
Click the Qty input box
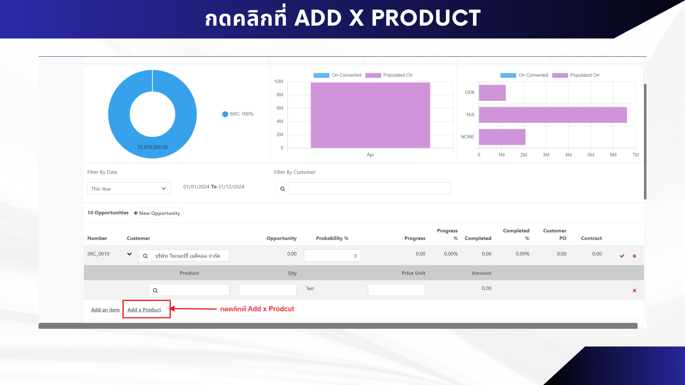coord(268,290)
